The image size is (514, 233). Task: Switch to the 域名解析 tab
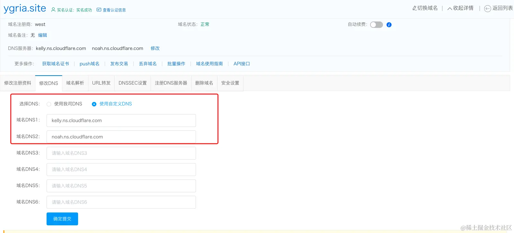point(75,83)
